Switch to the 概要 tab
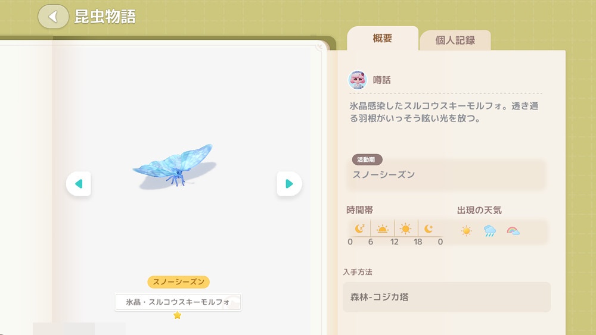 coord(383,38)
